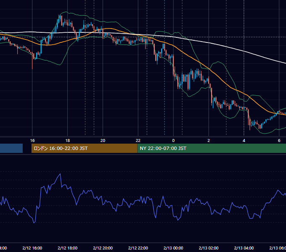This screenshot has height=252, width=286.
Task: Click the 2/12 16:00 date label
Action: click(x=32, y=248)
